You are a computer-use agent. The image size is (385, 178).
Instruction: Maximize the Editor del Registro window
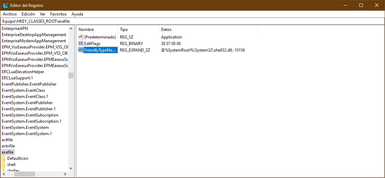coord(361,5)
